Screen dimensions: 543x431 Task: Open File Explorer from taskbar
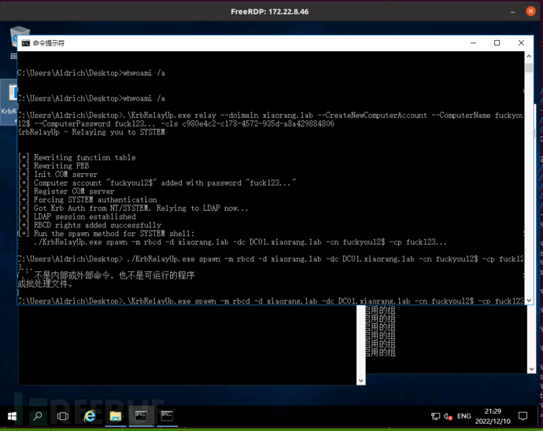click(x=116, y=416)
